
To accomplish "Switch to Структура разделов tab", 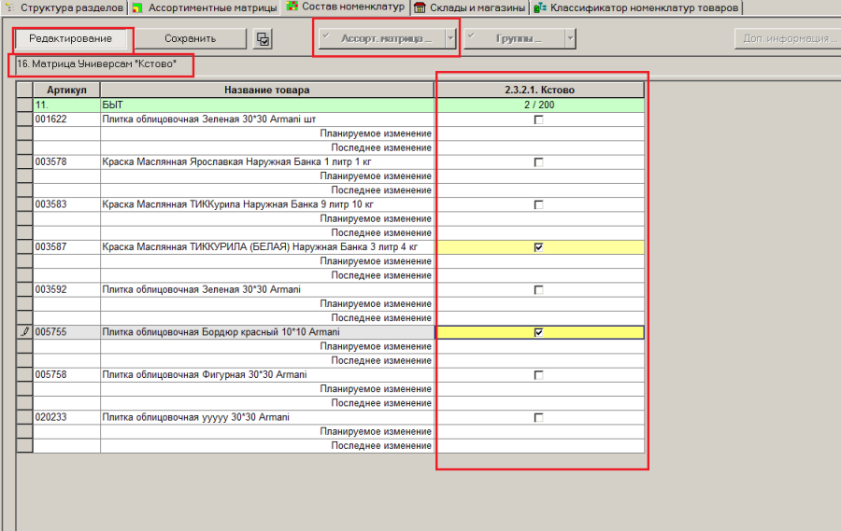I will click(64, 7).
